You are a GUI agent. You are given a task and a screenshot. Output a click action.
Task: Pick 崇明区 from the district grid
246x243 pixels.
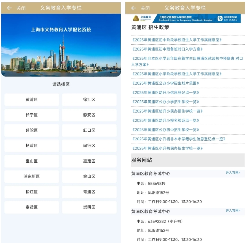[x=89, y=207]
